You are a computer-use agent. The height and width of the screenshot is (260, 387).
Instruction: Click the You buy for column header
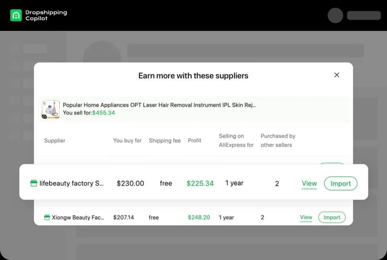coord(127,141)
